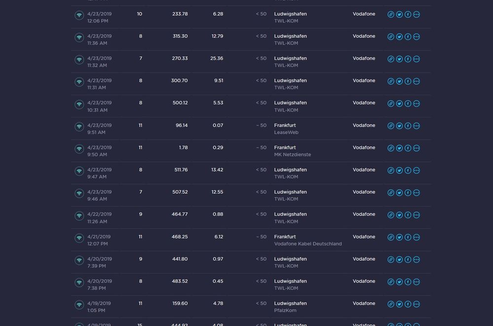Share the 4/23/2019 9:46 AM result on Facebook
This screenshot has height=326, width=493.
click(408, 193)
